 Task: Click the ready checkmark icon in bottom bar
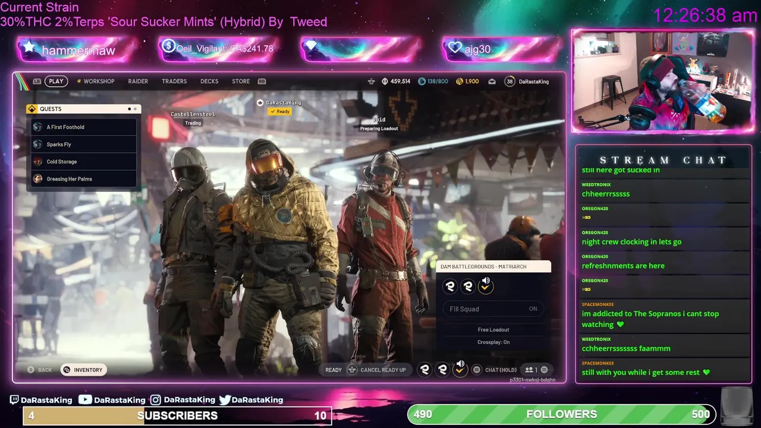[x=460, y=370]
